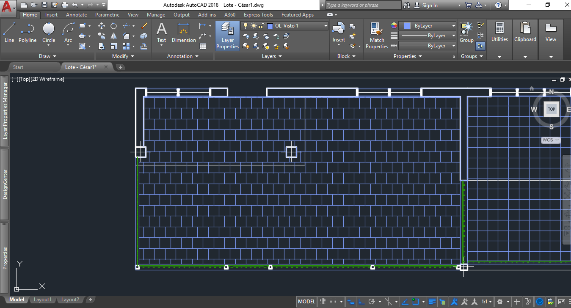Click the WCS coordinate system button
This screenshot has height=308, width=571.
[x=551, y=140]
